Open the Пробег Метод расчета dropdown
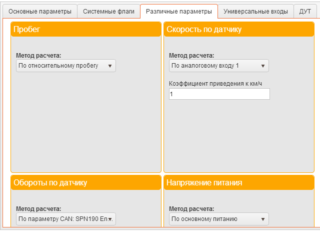 [x=66, y=66]
